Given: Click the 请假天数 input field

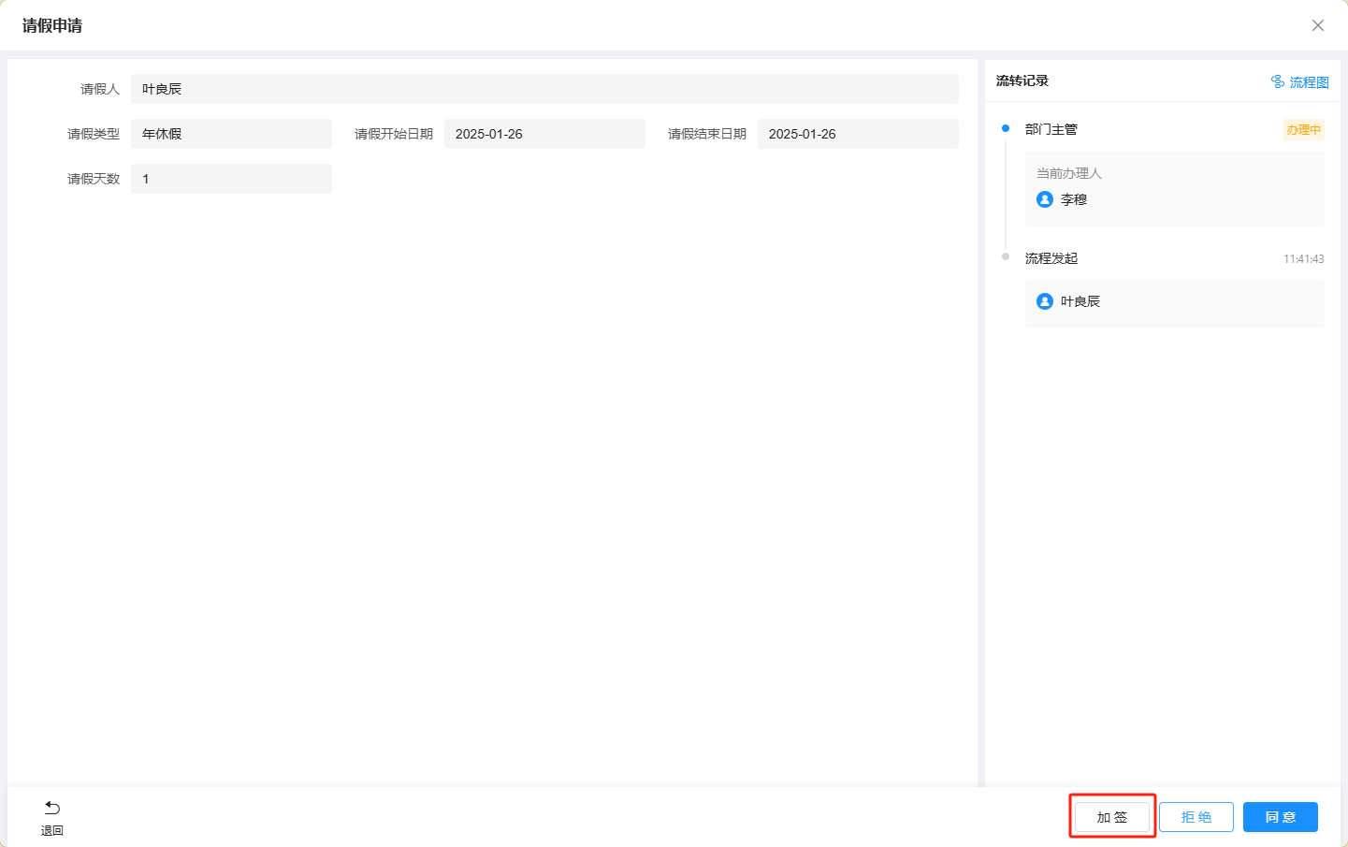Looking at the screenshot, I should tap(231, 179).
